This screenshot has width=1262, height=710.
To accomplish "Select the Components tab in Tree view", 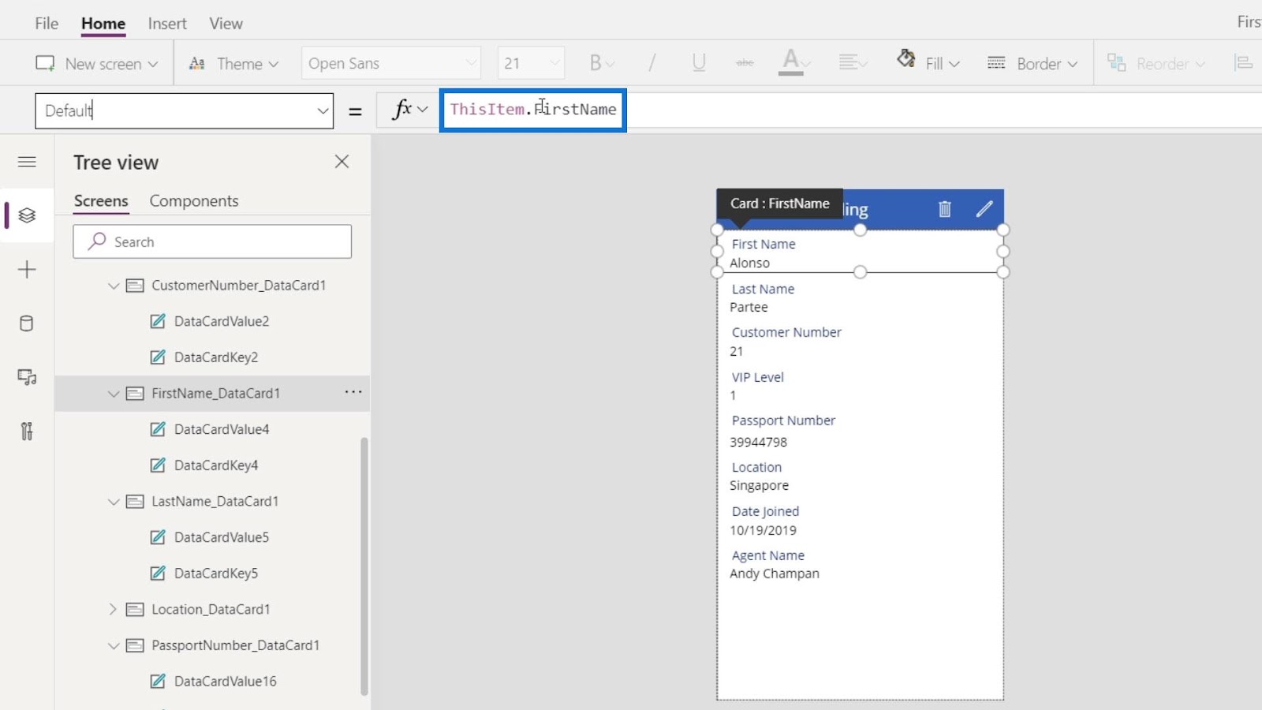I will pyautogui.click(x=194, y=201).
